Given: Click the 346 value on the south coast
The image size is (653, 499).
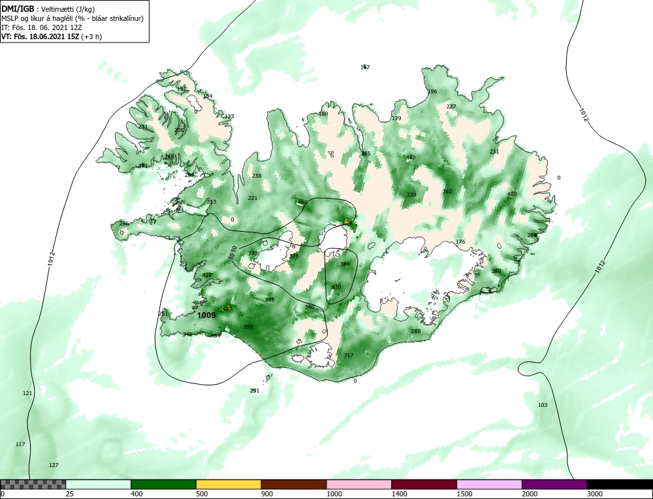Looking at the screenshot, I should pyautogui.click(x=187, y=334).
